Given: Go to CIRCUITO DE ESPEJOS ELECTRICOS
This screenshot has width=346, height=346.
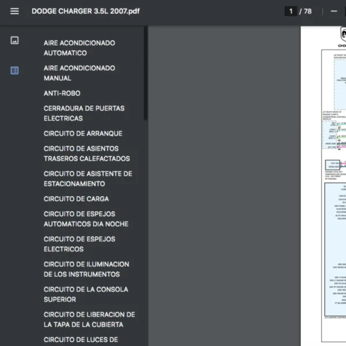Looking at the screenshot, I should 80,244.
